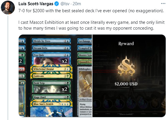This screenshot has width=168, height=120.
Task: Open the tweet's three-dot more menu
Action: 163,3
